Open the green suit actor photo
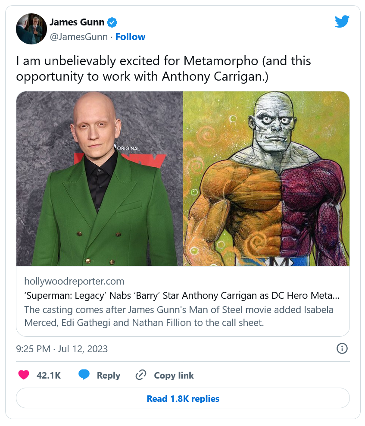 click(x=100, y=179)
